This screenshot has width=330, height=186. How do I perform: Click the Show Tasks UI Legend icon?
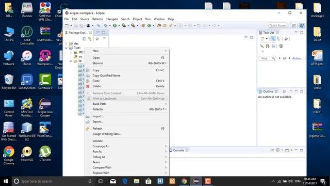point(280,46)
